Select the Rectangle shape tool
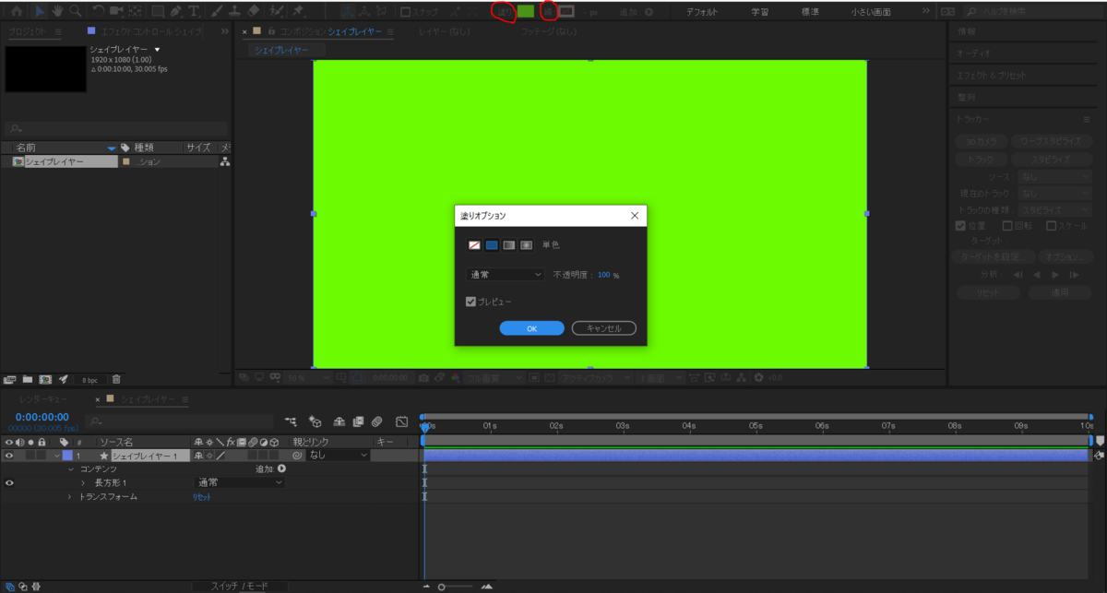 [x=158, y=11]
